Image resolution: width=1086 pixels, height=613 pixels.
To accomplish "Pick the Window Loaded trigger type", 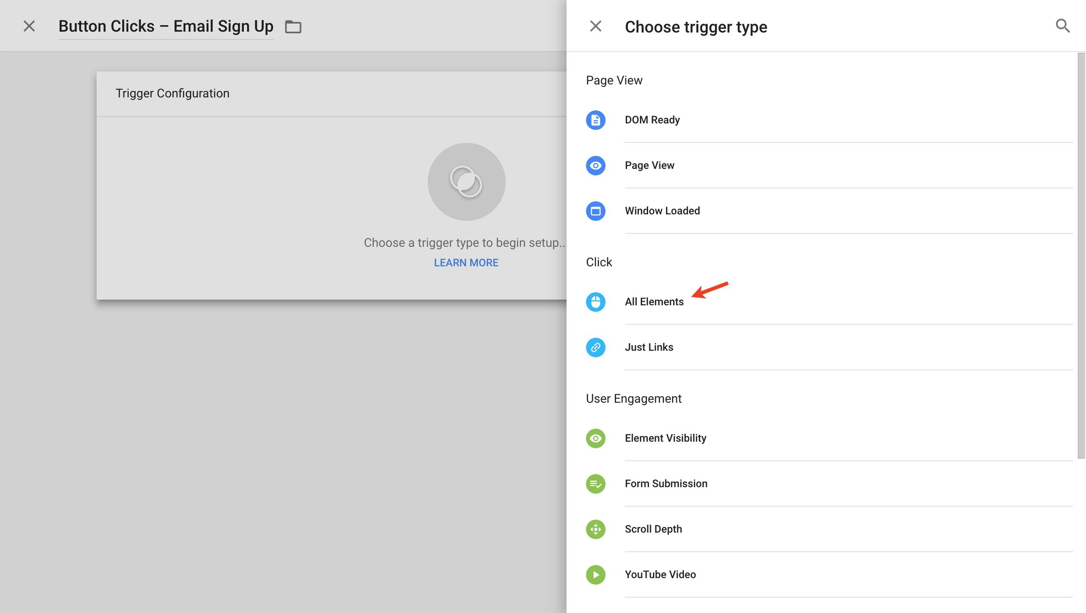I will pyautogui.click(x=662, y=211).
